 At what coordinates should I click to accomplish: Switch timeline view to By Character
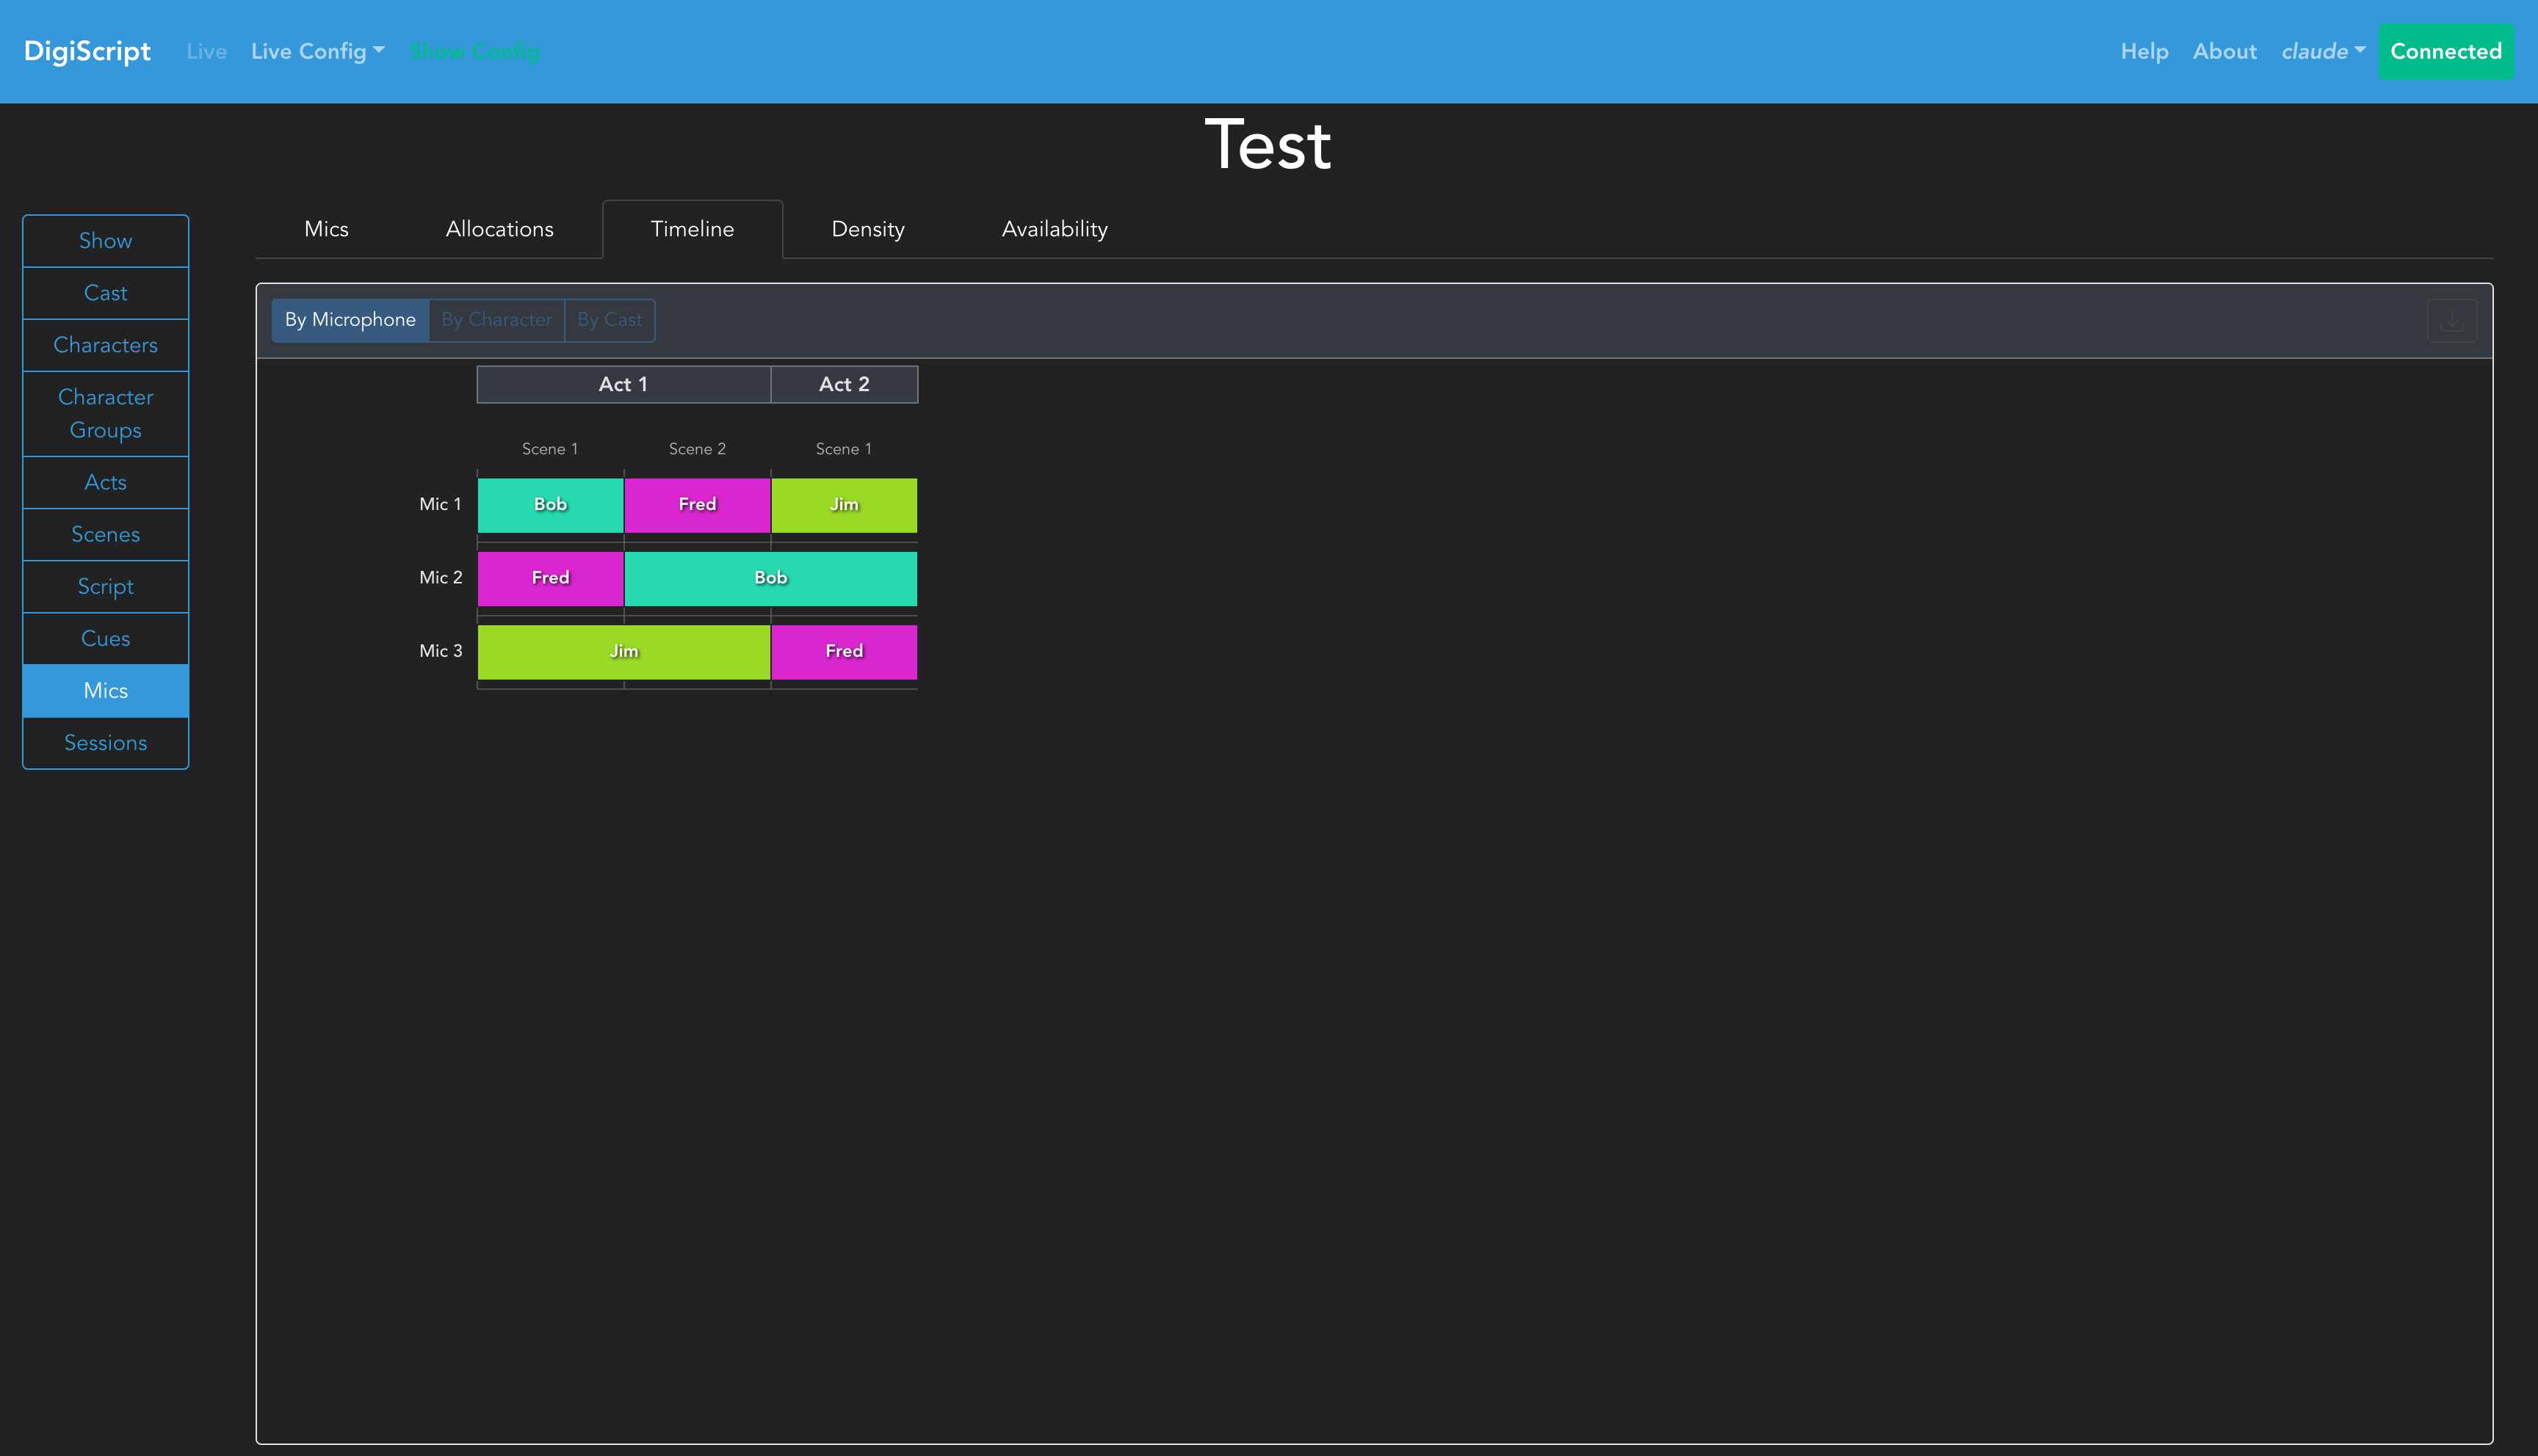(496, 320)
